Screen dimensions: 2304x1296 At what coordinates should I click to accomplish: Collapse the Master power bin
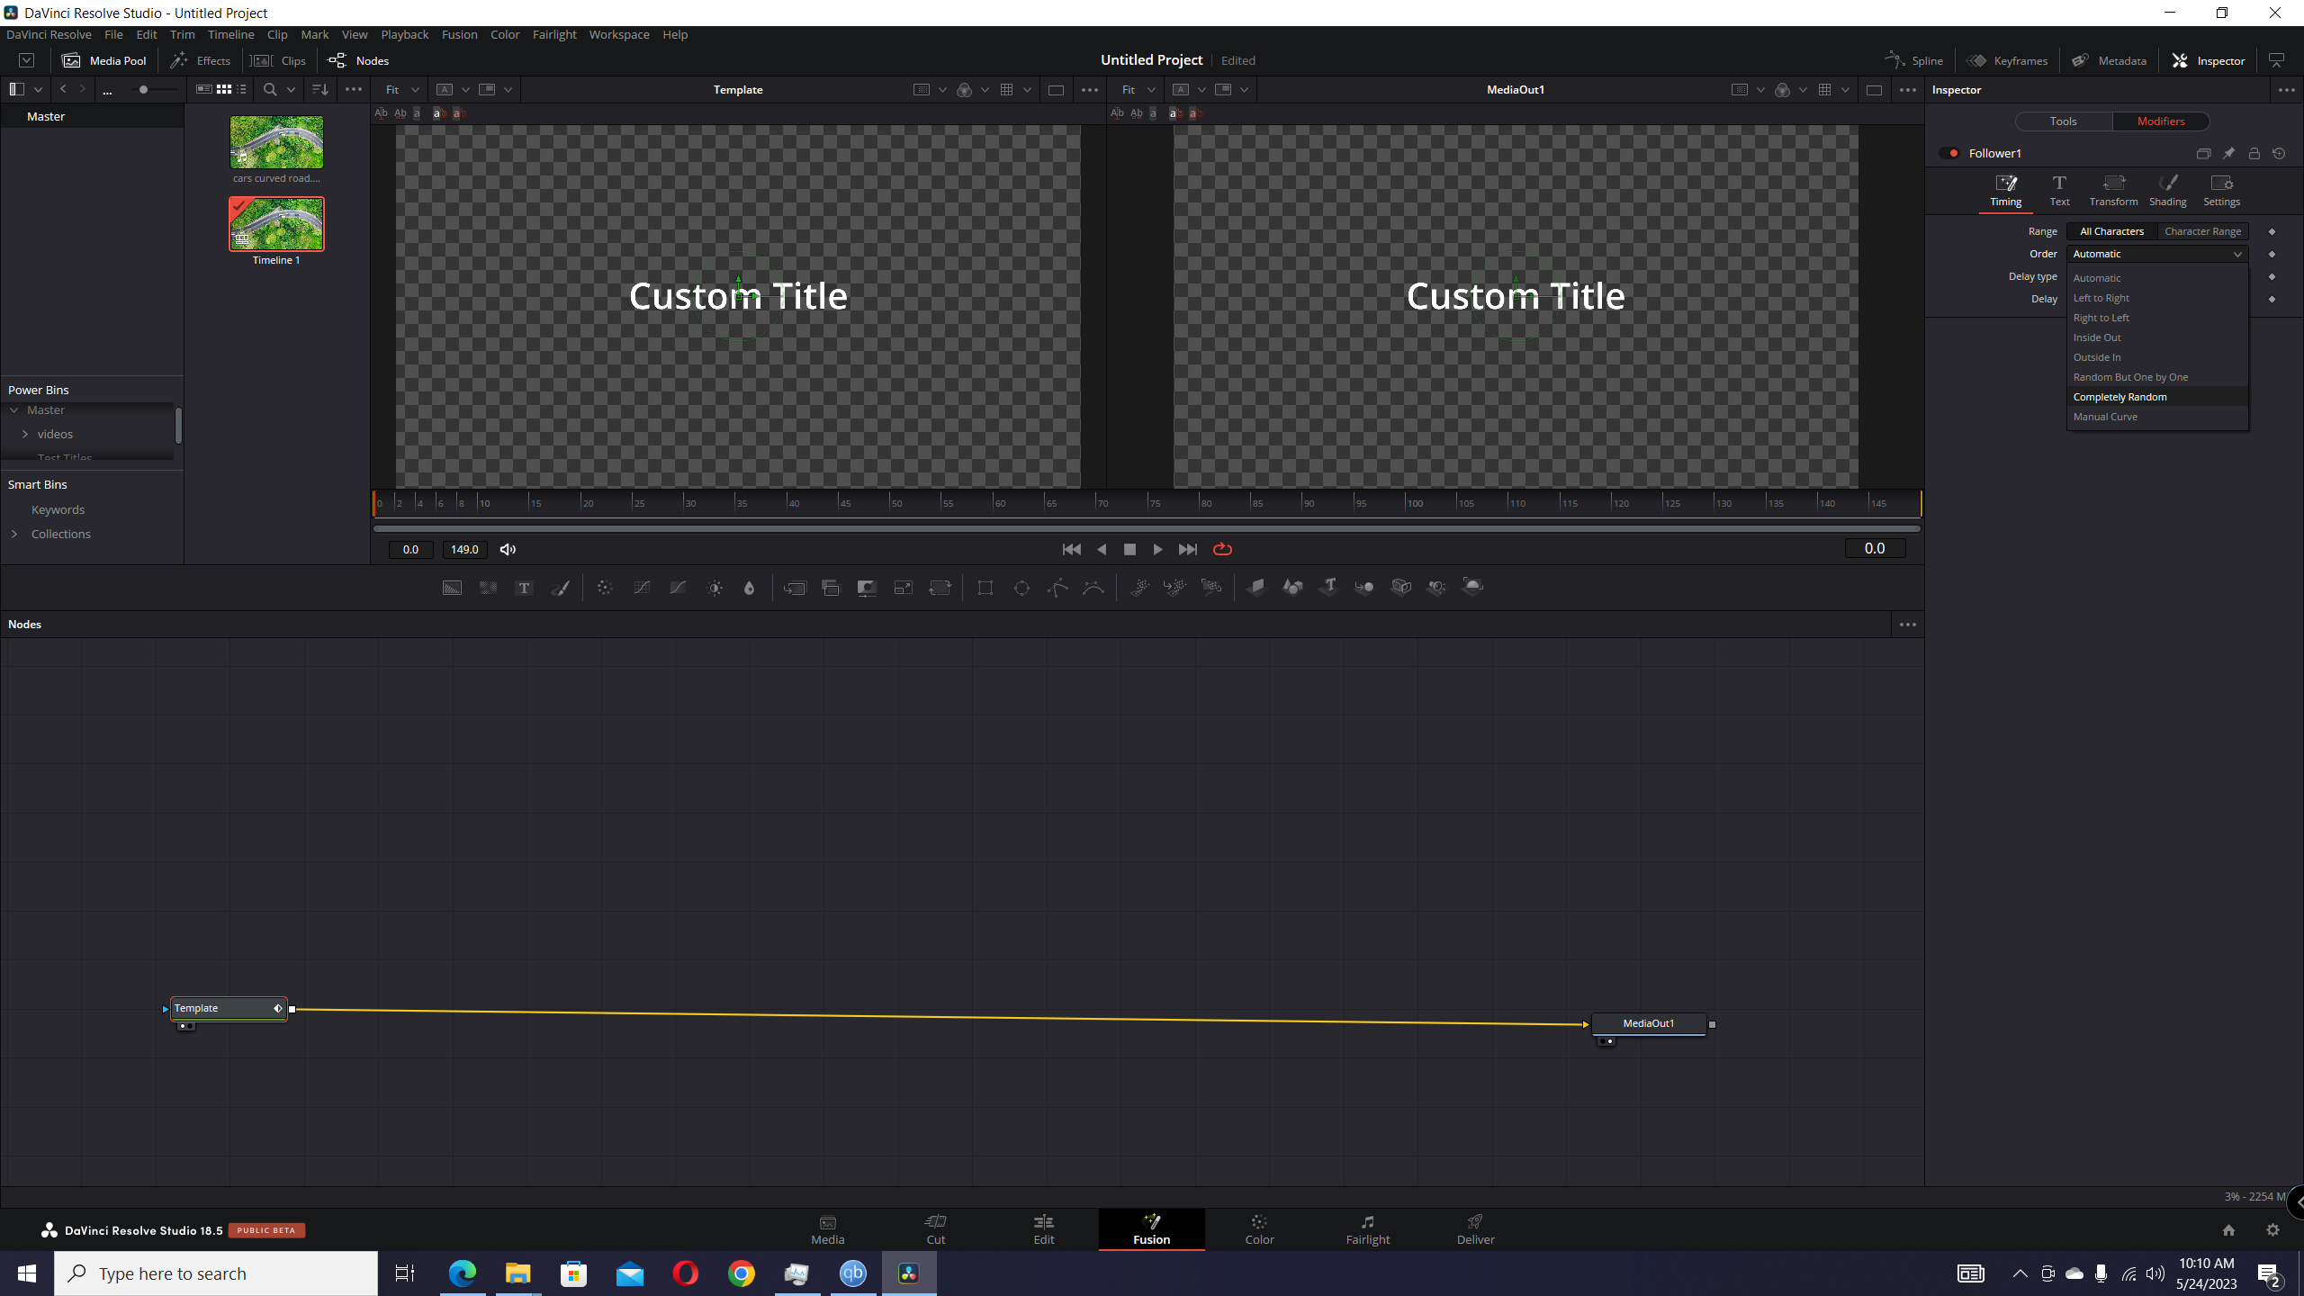click(14, 410)
